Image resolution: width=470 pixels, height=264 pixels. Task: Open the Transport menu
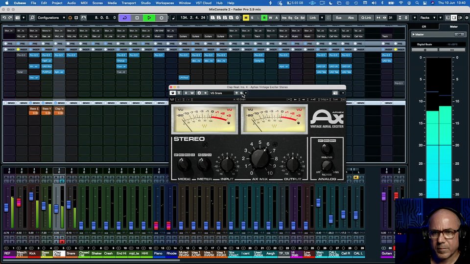point(129,3)
